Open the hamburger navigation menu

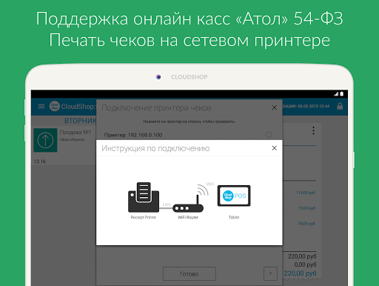(41, 106)
